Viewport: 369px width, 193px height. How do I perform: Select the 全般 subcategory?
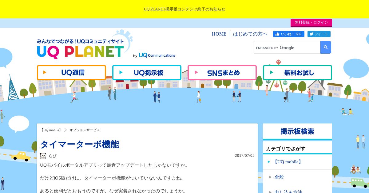pyautogui.click(x=297, y=177)
